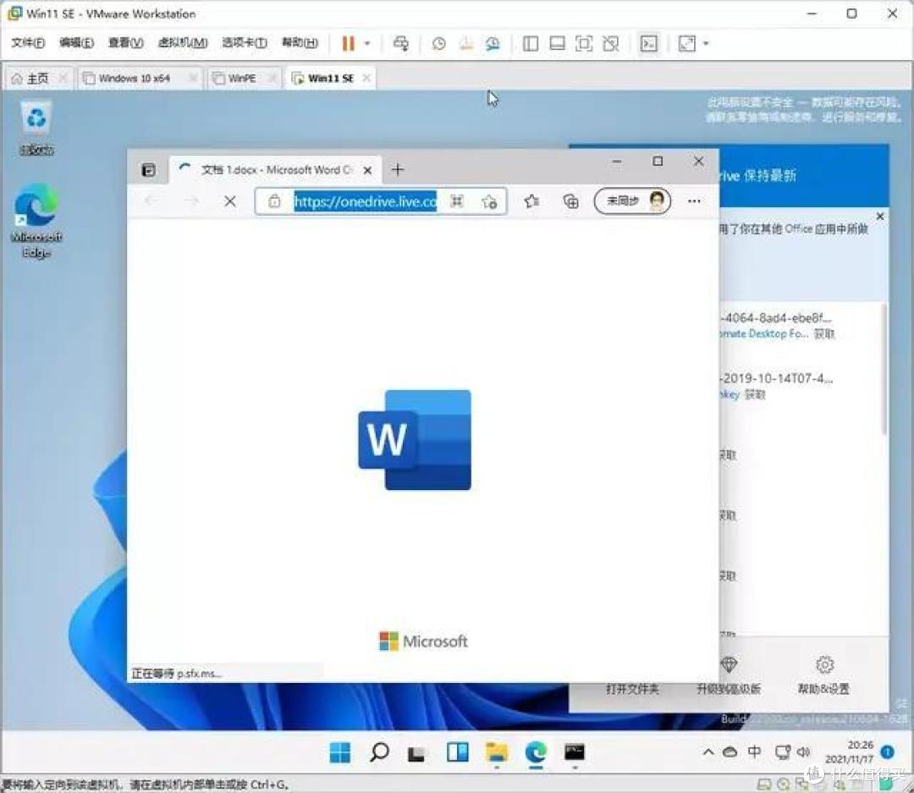The height and width of the screenshot is (793, 914).
Task: Click 升级到高级版 in the OneDrive panel
Action: click(x=729, y=676)
